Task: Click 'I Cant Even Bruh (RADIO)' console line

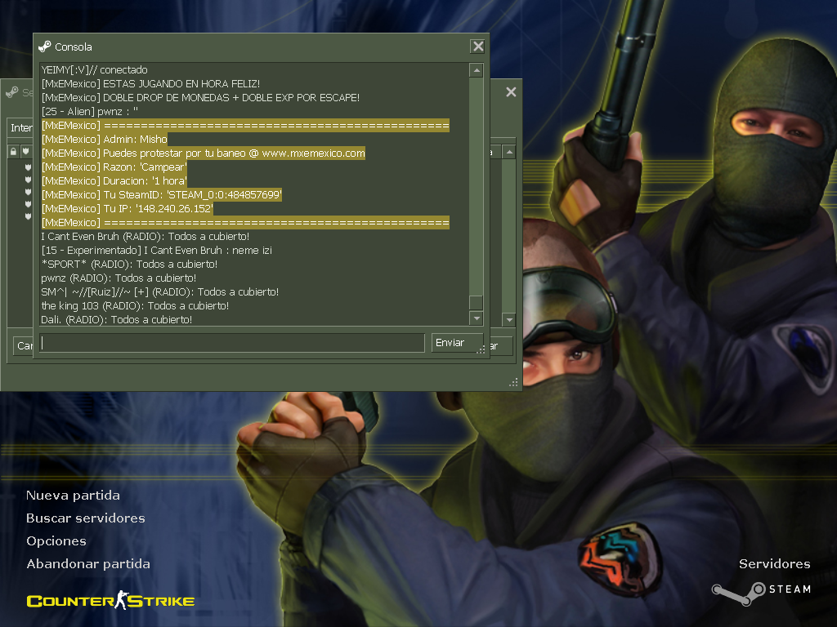Action: (x=145, y=236)
